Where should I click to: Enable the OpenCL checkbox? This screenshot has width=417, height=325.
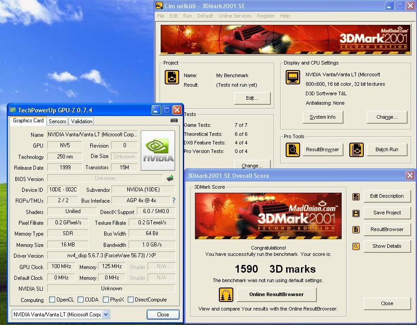(52, 299)
